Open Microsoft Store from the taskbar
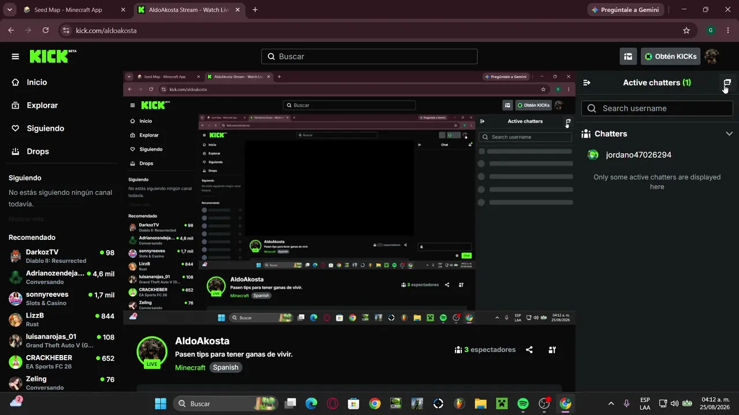Viewport: 739px width, 415px height. (354, 403)
